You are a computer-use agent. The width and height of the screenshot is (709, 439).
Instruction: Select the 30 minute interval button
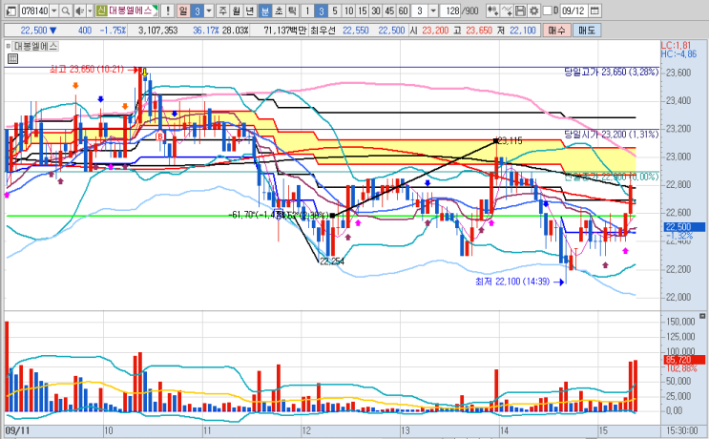pyautogui.click(x=376, y=10)
